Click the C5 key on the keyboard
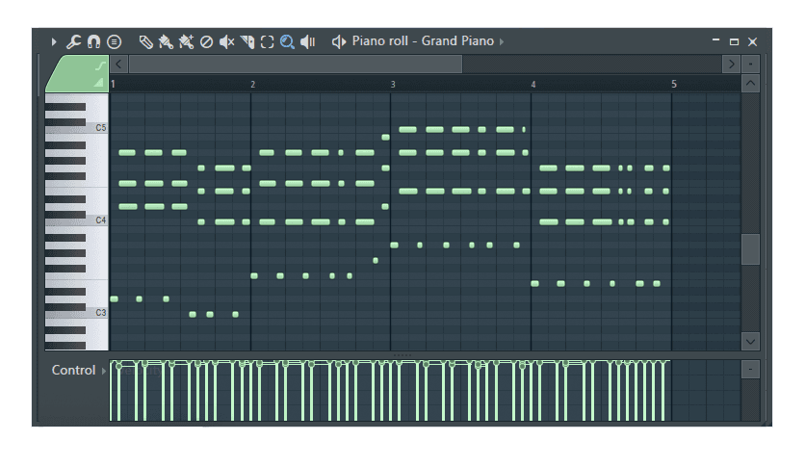This screenshot has width=805, height=466. click(77, 127)
